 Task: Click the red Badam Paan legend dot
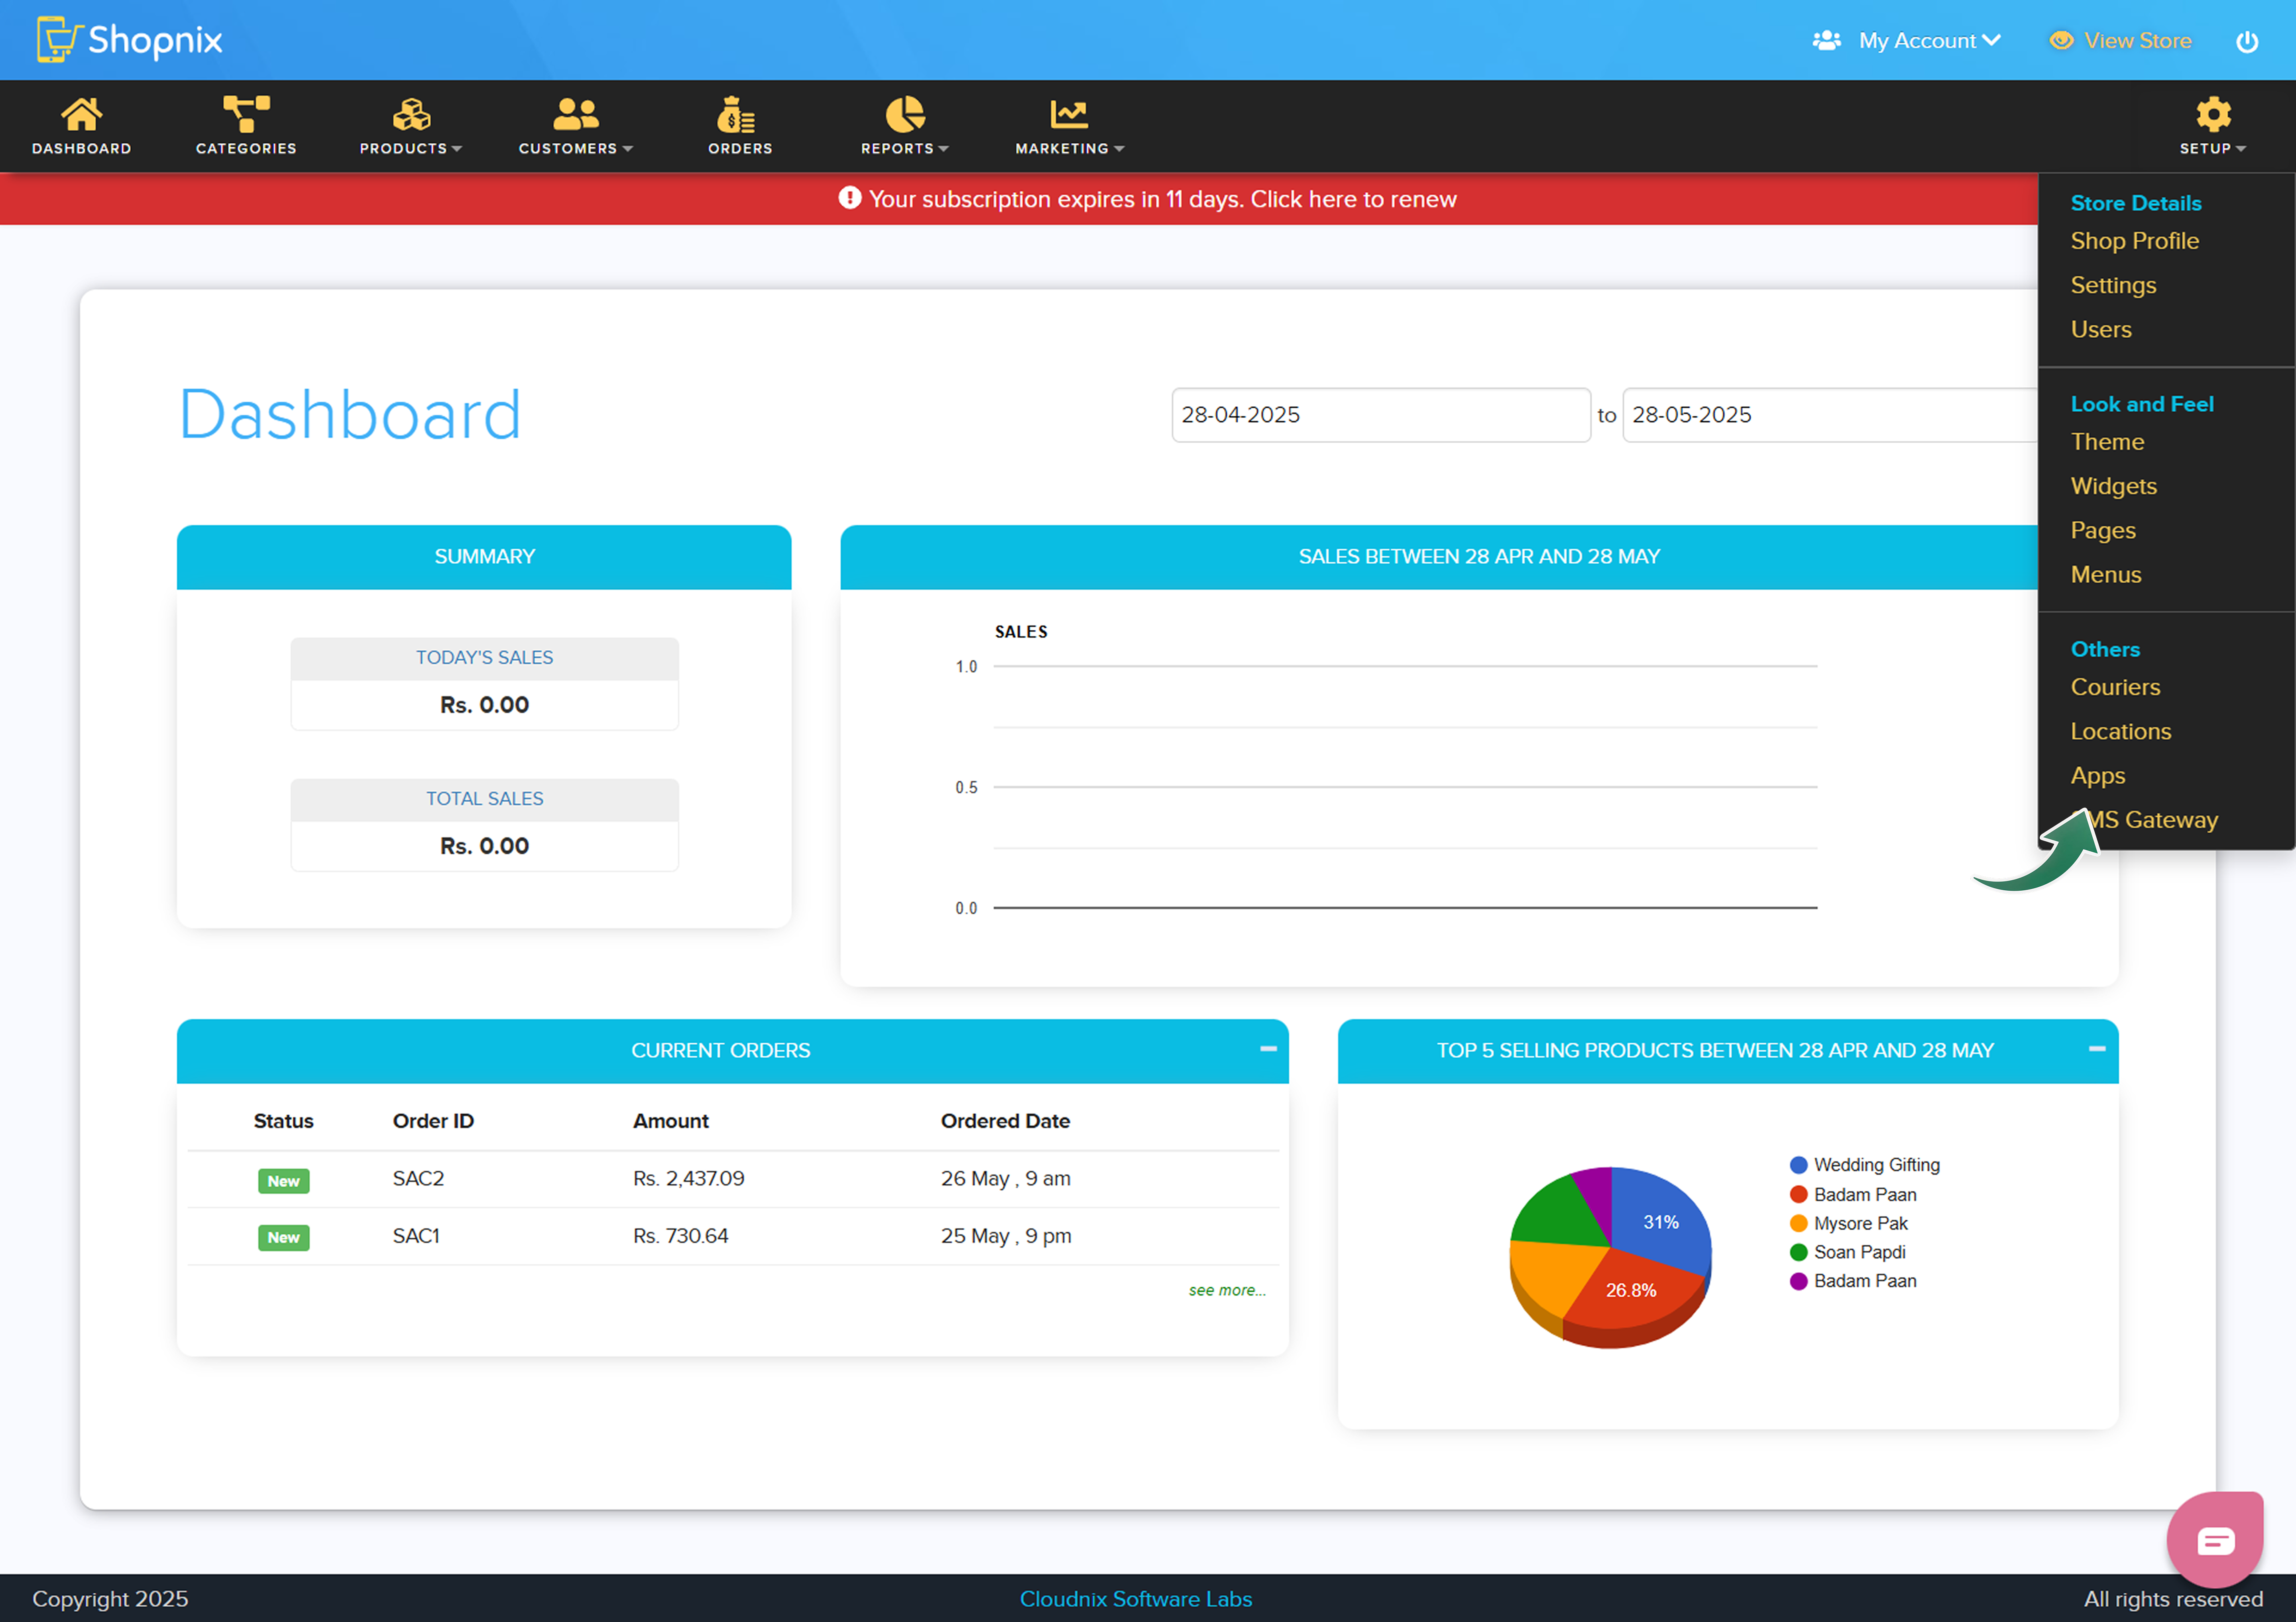pos(1798,1194)
